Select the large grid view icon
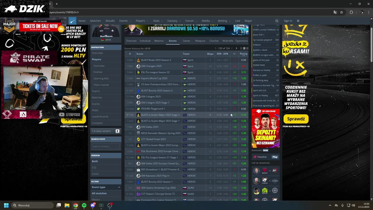Viewport: 373px width, 210px height. 241,48
